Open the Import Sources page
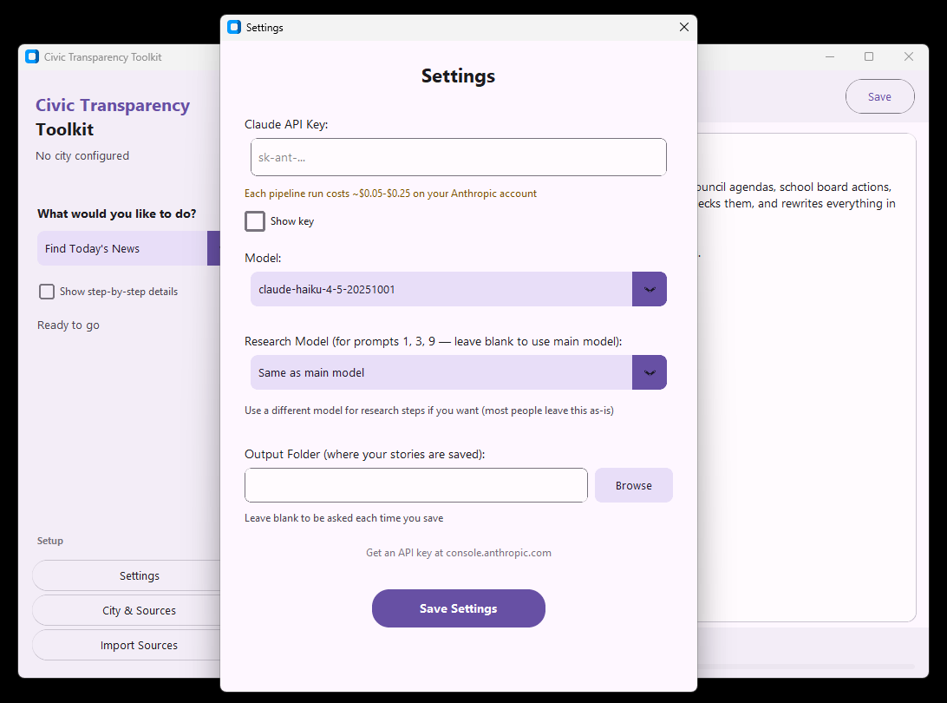Screen dimensions: 947x703 click(139, 645)
